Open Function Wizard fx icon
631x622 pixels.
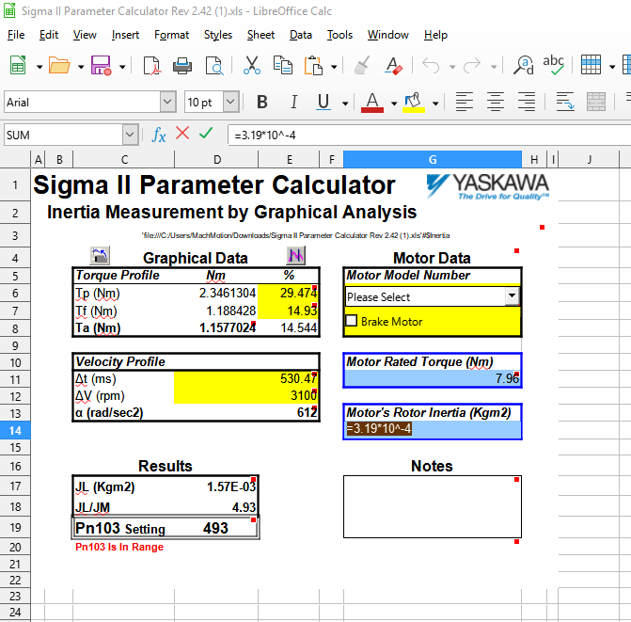159,135
